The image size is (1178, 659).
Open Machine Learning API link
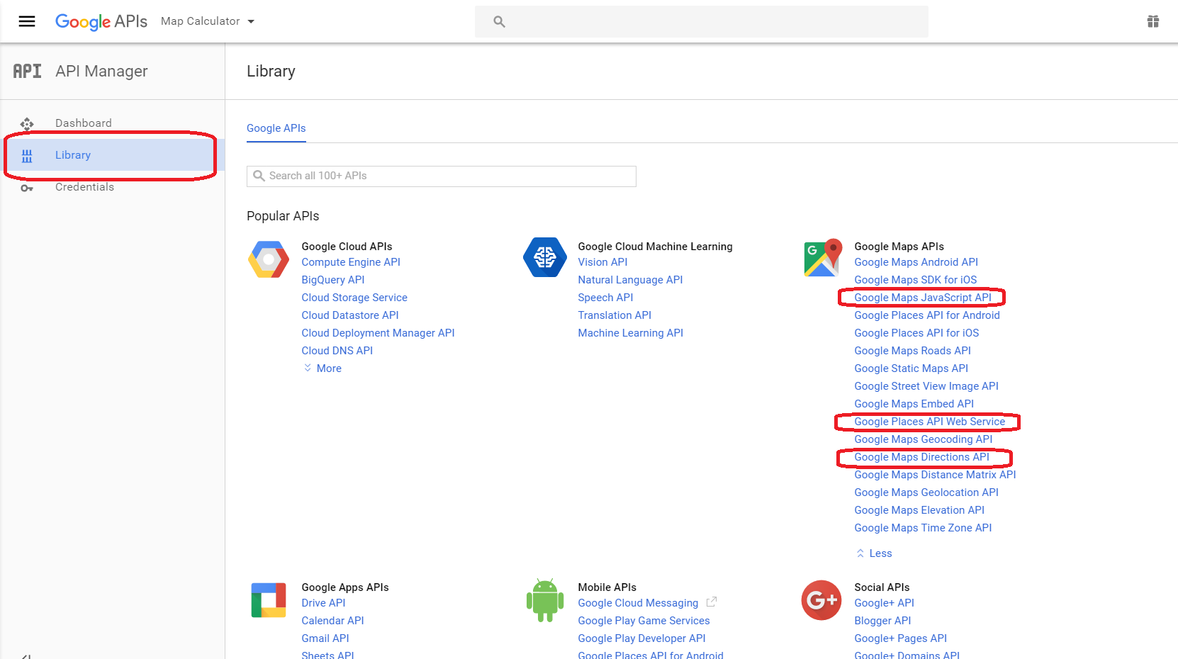click(x=631, y=333)
